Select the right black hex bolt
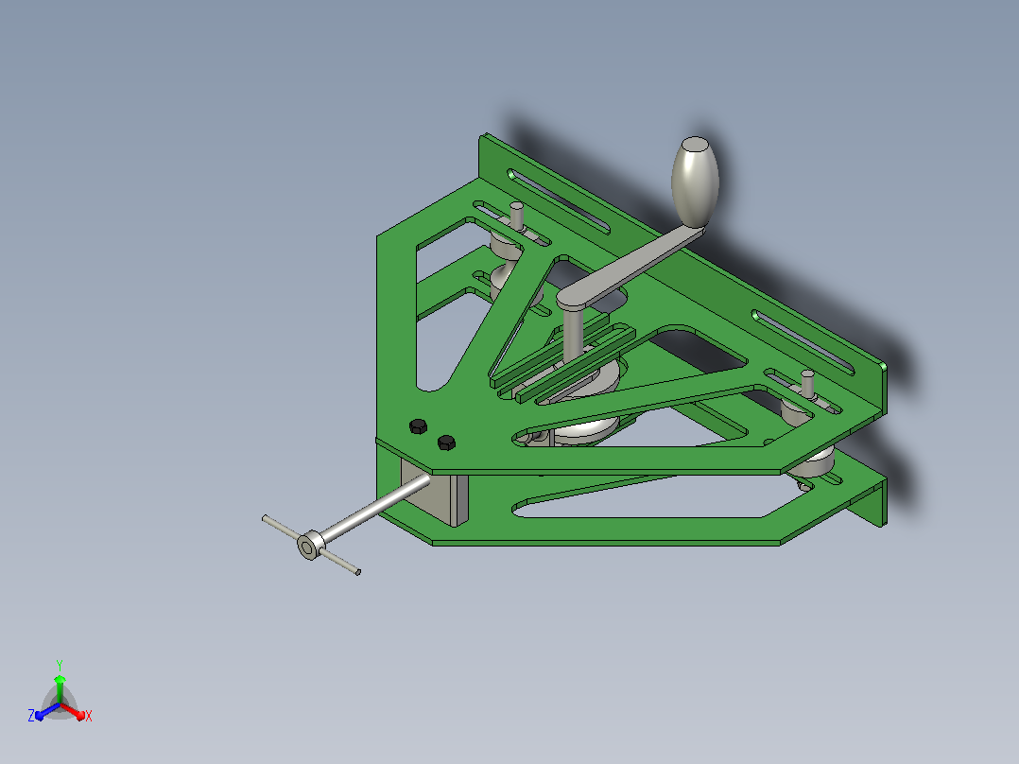 446,443
